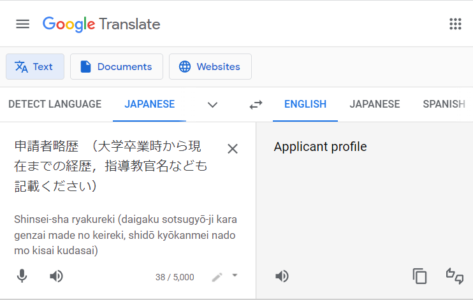Screen dimensions: 473x300
Task: Start voice input with the microphone
Action: click(x=22, y=276)
